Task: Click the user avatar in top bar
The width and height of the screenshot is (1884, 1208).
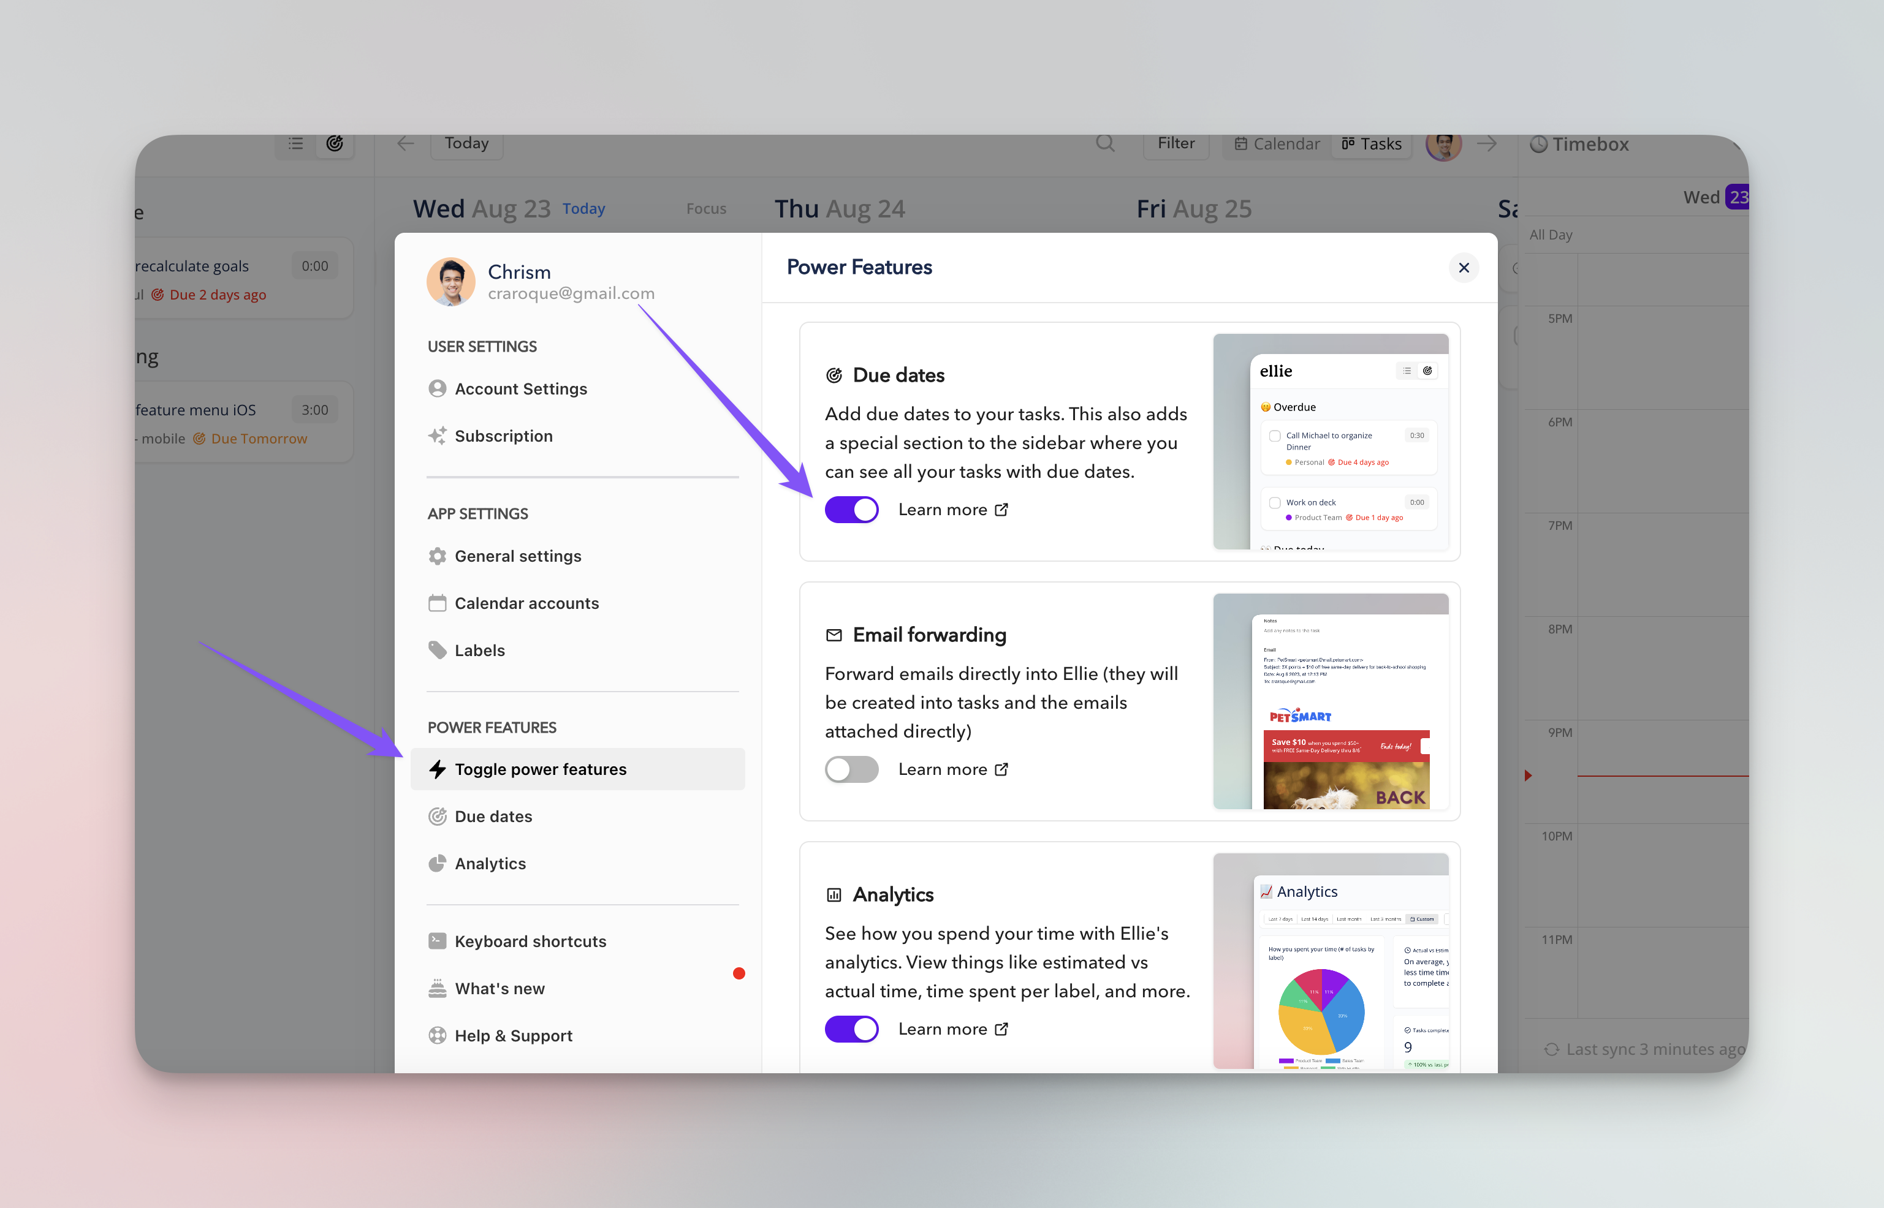Action: (x=1444, y=145)
